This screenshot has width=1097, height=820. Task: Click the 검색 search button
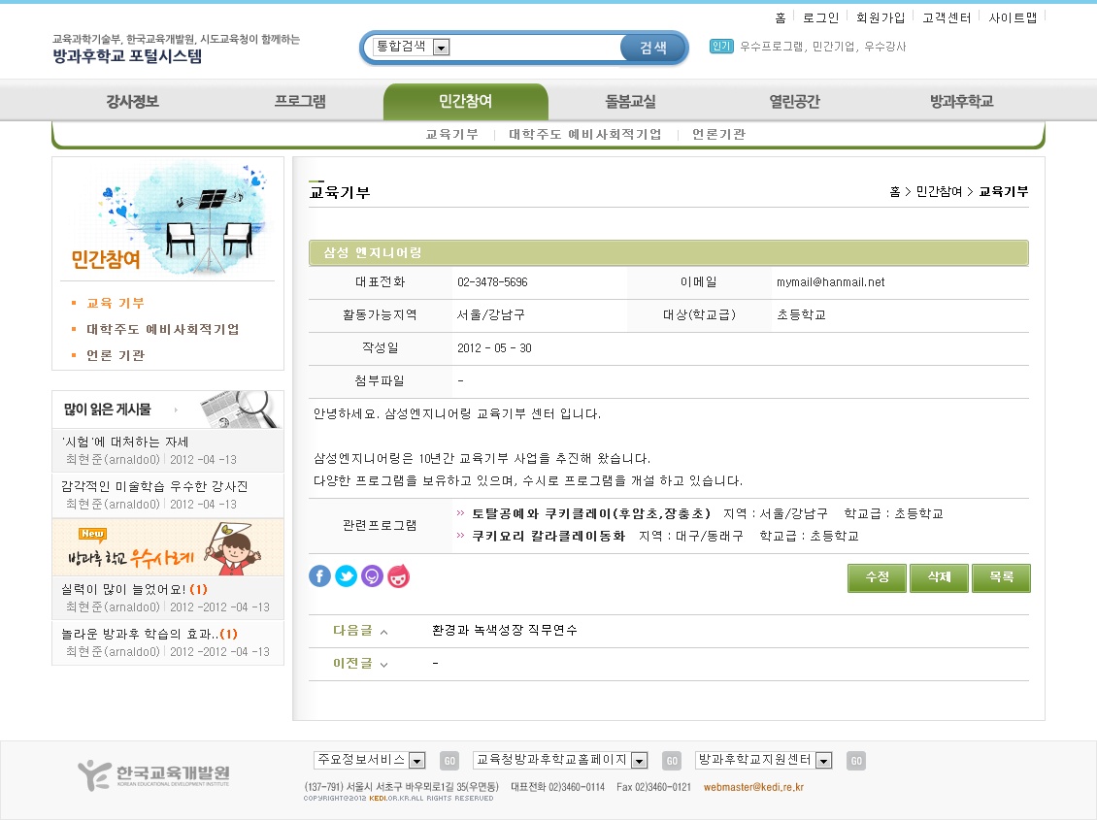(652, 48)
